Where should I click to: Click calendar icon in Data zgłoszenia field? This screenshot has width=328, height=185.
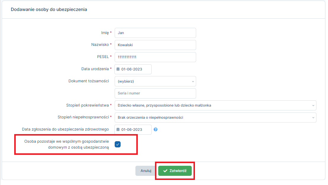pos(118,129)
